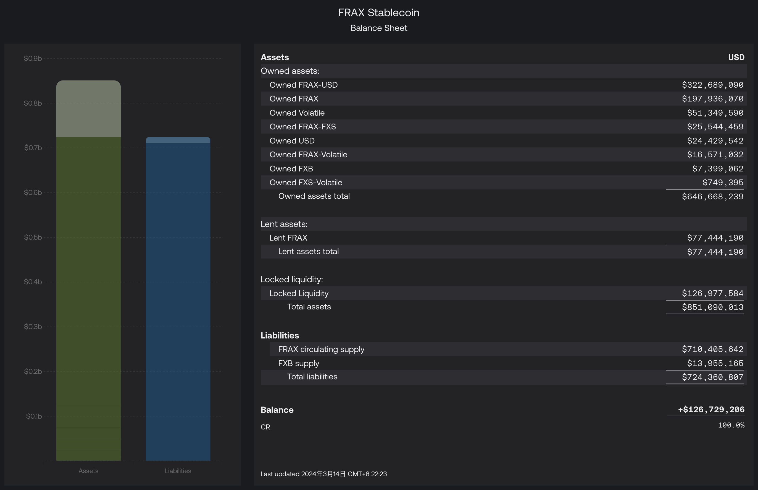Click the Owned FXS-Volatile row label
The height and width of the screenshot is (490, 758).
306,183
